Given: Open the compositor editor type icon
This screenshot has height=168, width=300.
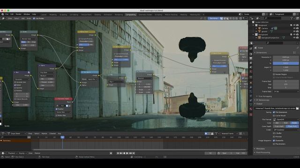Looking at the screenshot, I should [3, 19].
